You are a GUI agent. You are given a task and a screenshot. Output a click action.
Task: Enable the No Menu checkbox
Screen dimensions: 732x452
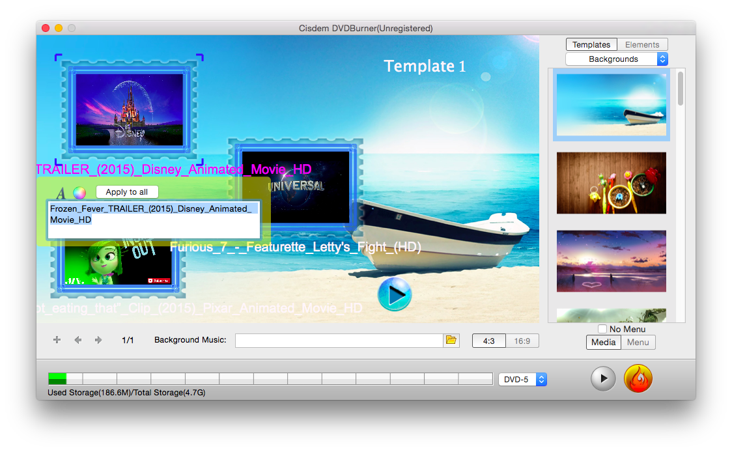pos(602,329)
